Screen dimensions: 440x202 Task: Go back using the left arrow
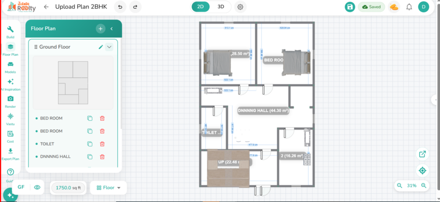pyautogui.click(x=46, y=7)
